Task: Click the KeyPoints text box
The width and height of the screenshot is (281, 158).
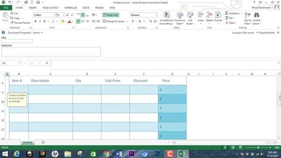Action: point(51,52)
